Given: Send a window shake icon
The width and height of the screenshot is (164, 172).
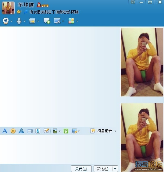Looking at the screenshot, I should [30, 131].
